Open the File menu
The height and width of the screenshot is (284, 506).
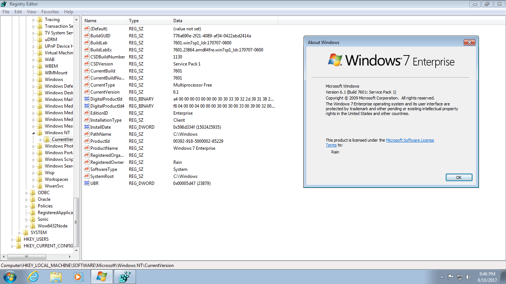point(6,12)
